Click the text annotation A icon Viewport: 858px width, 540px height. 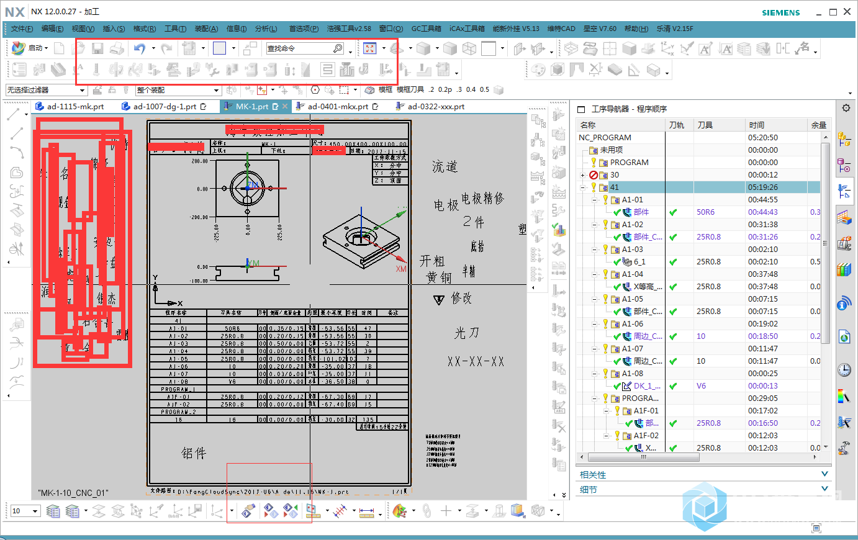(x=705, y=48)
